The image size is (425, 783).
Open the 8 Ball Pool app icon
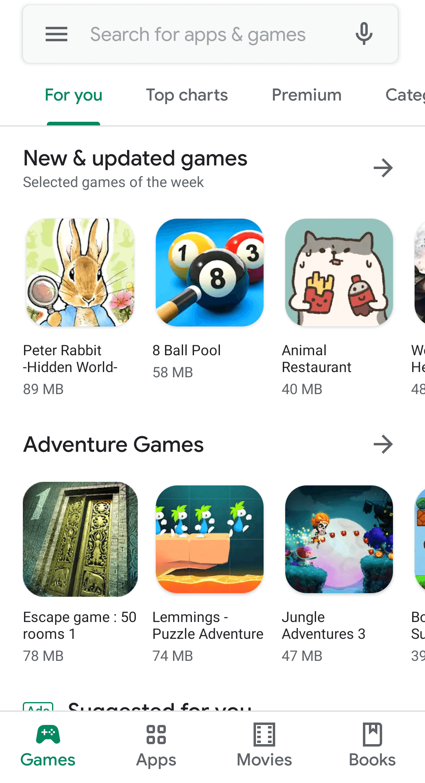click(209, 272)
